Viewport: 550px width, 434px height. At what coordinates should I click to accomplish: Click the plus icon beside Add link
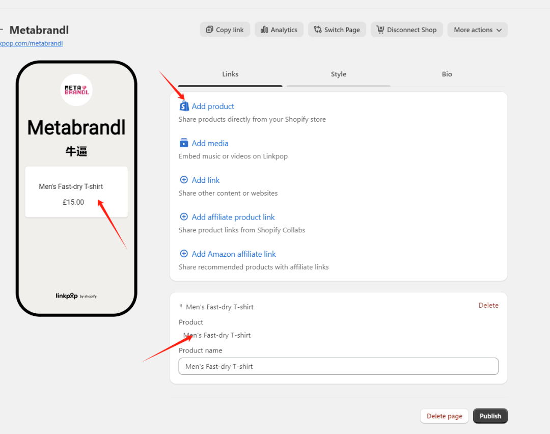(x=184, y=180)
